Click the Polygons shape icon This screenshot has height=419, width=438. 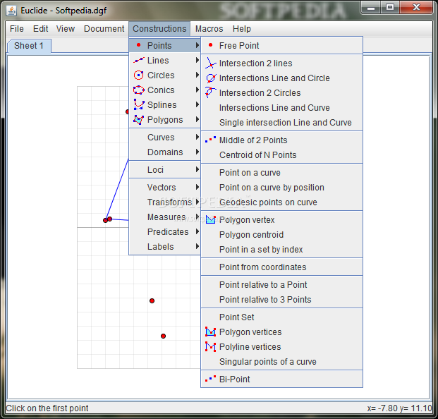(139, 119)
